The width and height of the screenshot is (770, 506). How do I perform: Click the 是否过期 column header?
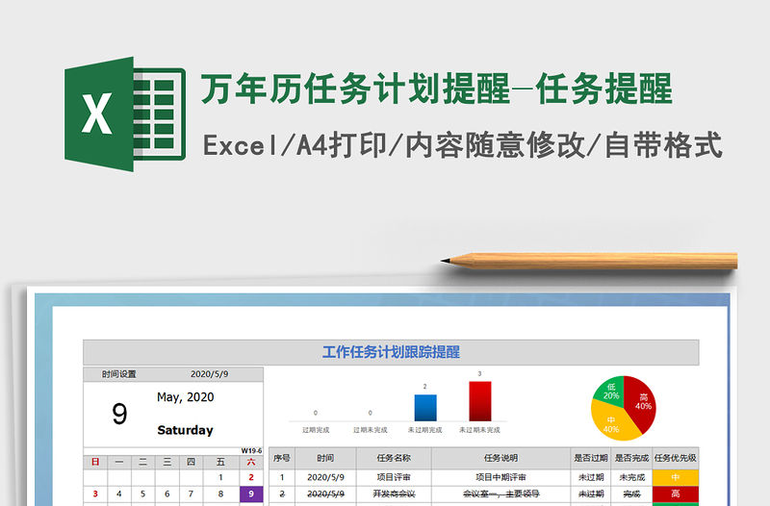(x=590, y=458)
